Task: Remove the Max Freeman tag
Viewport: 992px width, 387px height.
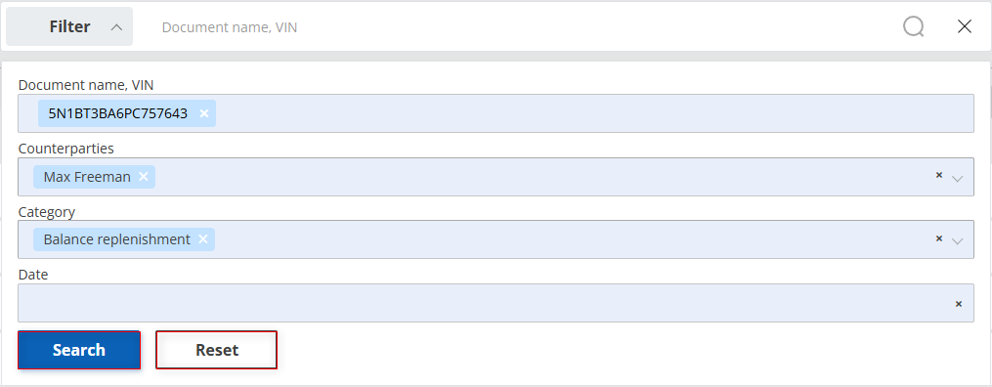Action: (143, 177)
